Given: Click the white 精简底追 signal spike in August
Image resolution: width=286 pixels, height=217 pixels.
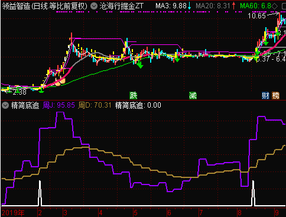Looking at the screenshot, I should [x=253, y=193].
